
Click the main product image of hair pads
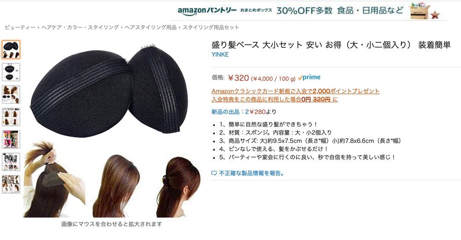point(112,129)
